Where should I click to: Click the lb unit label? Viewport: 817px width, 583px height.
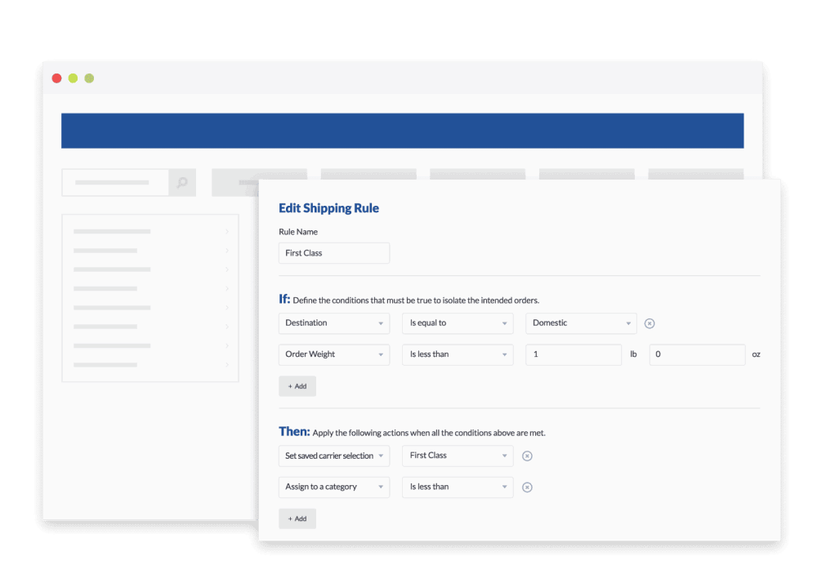point(633,354)
